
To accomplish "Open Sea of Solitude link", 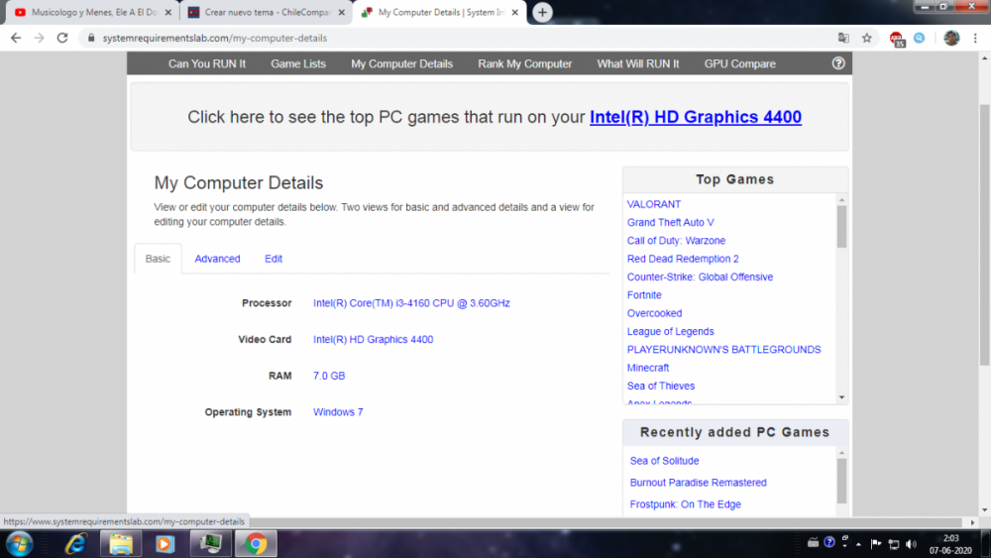I will 664,461.
